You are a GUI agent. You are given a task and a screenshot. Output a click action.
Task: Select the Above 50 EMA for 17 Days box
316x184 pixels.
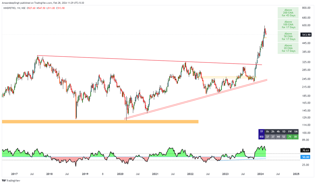[288, 36]
